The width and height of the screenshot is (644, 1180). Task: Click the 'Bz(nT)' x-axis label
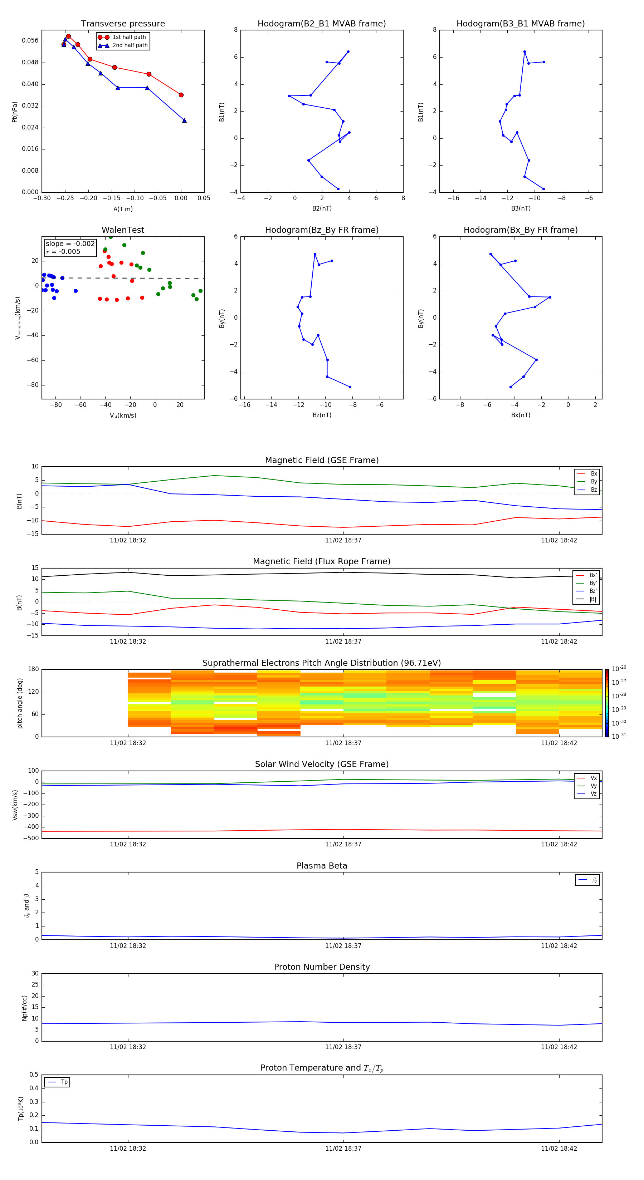point(322,415)
